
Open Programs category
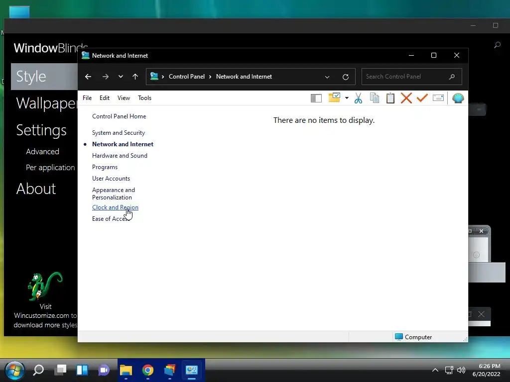[105, 167]
